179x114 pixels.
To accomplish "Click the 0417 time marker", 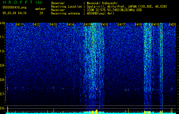I will 121,24.
